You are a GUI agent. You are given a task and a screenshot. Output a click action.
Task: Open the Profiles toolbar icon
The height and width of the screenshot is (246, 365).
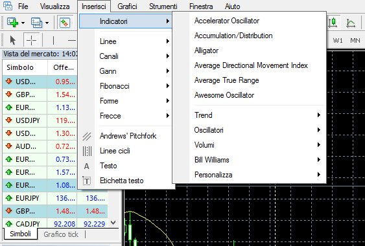tap(36, 23)
